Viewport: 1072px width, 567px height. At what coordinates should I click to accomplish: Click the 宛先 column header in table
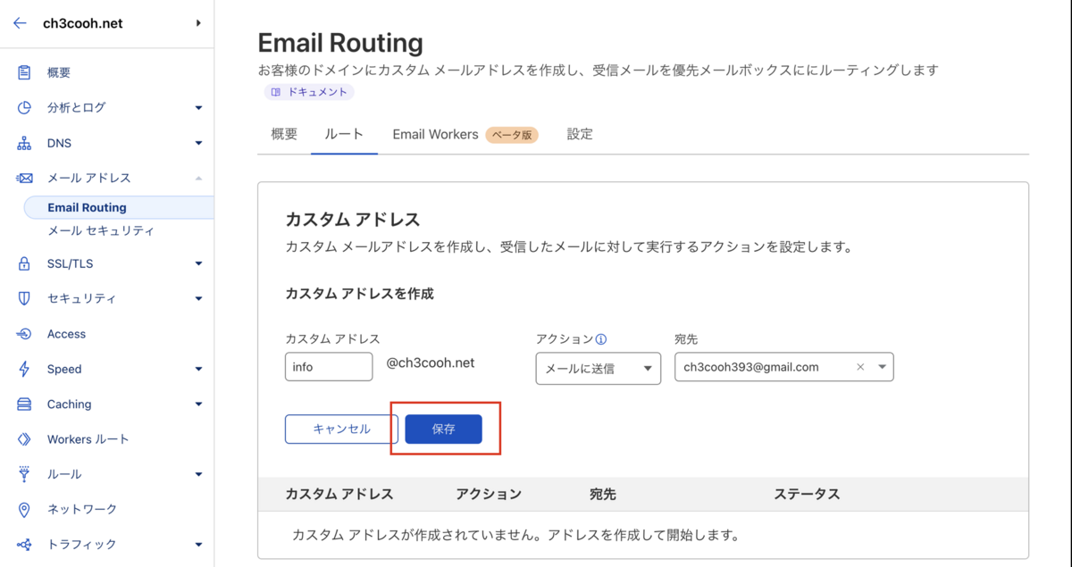(x=603, y=494)
